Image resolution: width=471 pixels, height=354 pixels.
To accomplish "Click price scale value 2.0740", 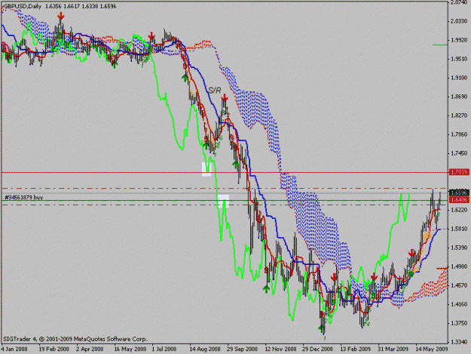I will click(459, 2).
